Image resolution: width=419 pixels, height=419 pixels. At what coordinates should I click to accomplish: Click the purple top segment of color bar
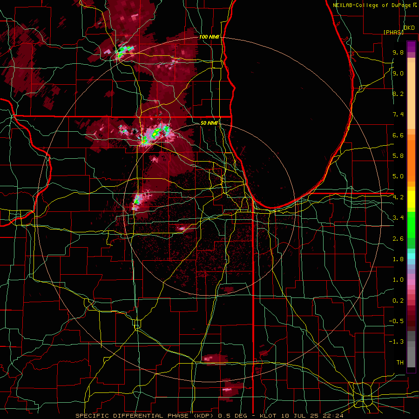click(x=411, y=47)
